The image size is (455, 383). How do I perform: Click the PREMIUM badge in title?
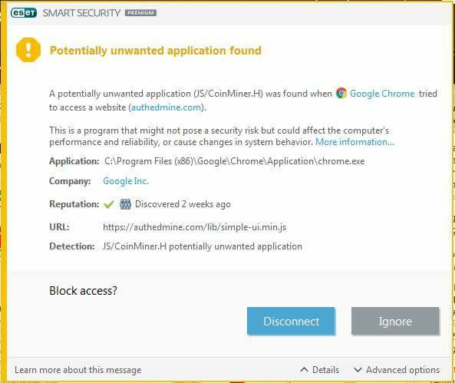click(140, 13)
